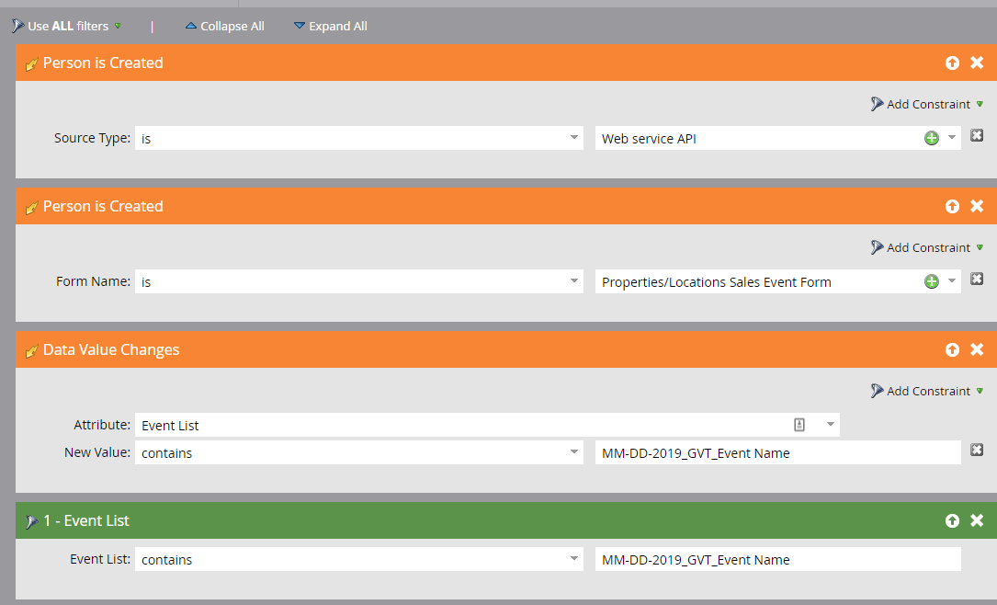Remove the Data Value Changes filter with its X icon
This screenshot has height=605, width=997.
tap(976, 349)
